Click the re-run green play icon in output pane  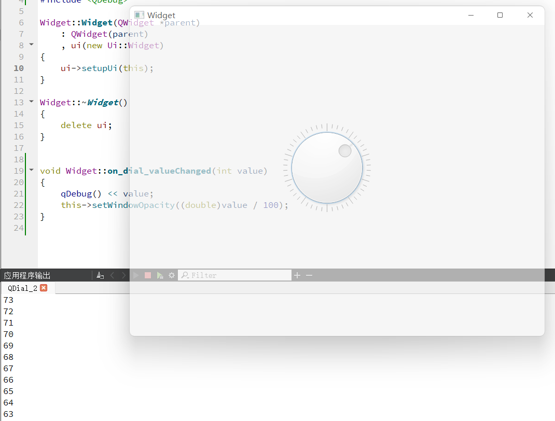[x=136, y=275]
